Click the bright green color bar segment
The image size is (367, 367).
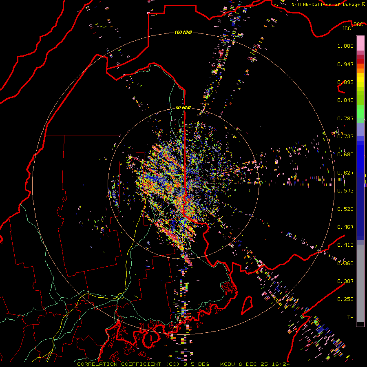click(360, 111)
